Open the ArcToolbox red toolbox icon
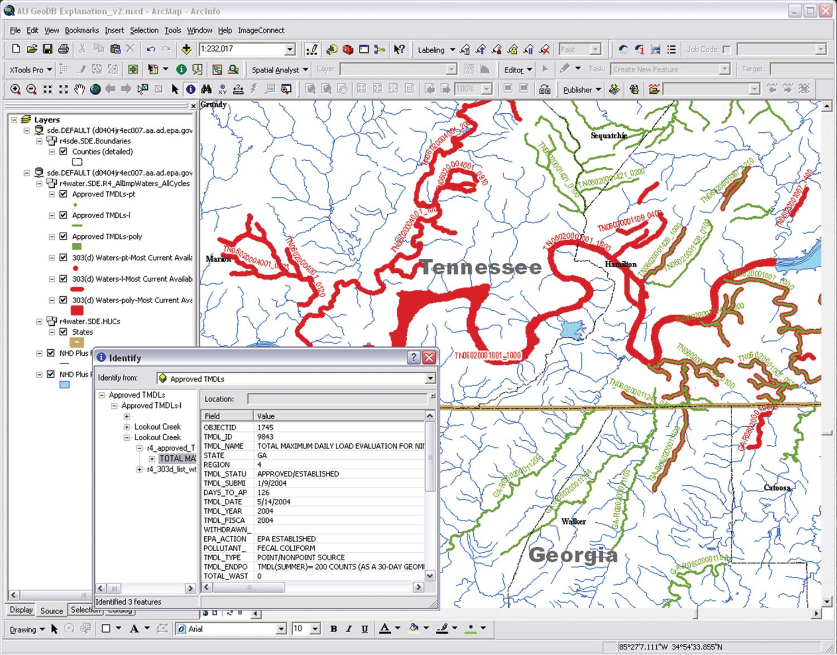837x655 pixels. (347, 49)
